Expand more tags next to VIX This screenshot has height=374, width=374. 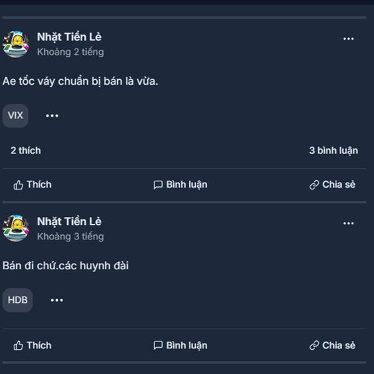point(52,116)
